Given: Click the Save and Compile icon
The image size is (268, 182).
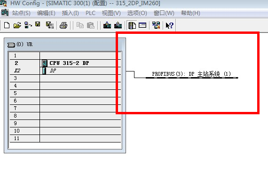Looking at the screenshot, I should [50, 25].
